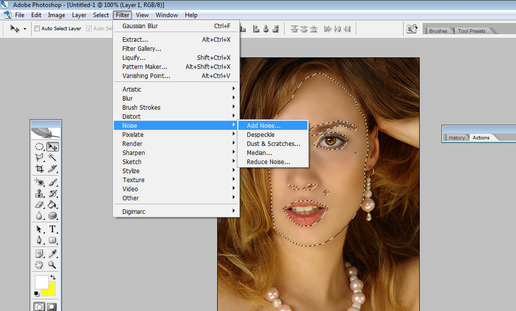Open the Move tool preset dropdown arrow

[x=25, y=29]
